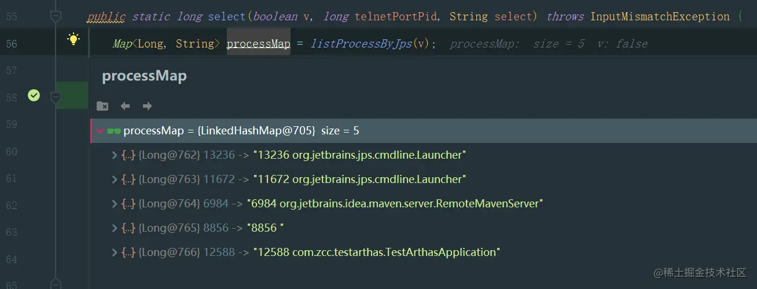
Task: Click the yellow light bulb intention icon
Action: tap(73, 39)
